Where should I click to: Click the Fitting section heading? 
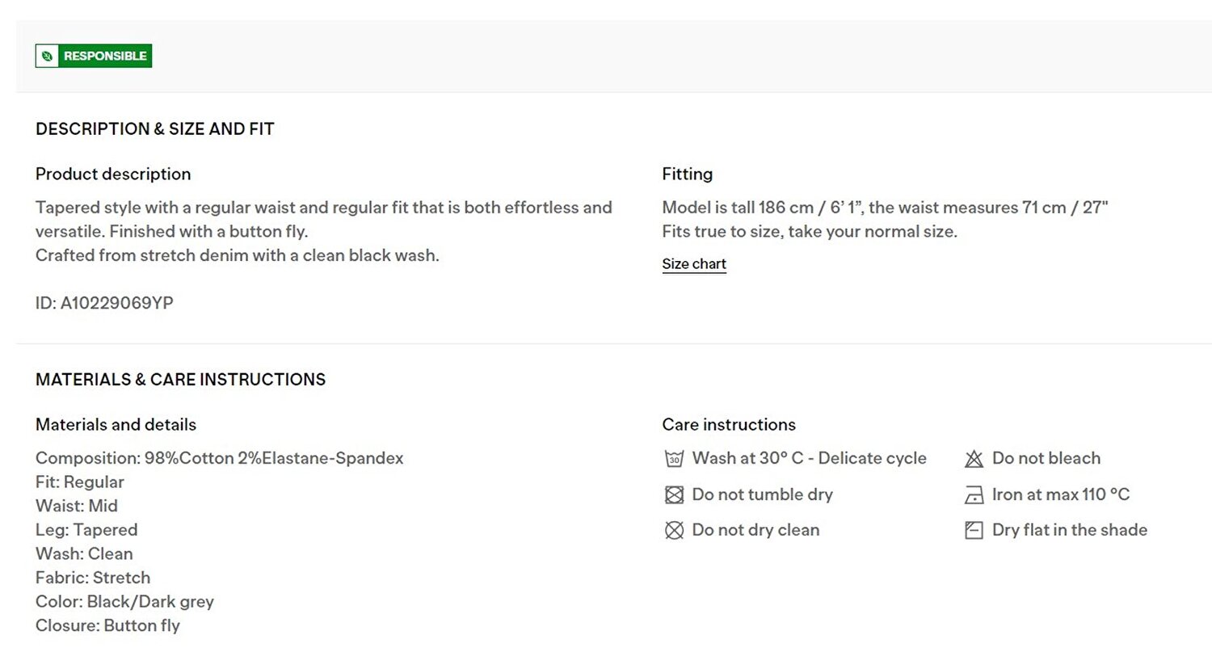pos(688,175)
